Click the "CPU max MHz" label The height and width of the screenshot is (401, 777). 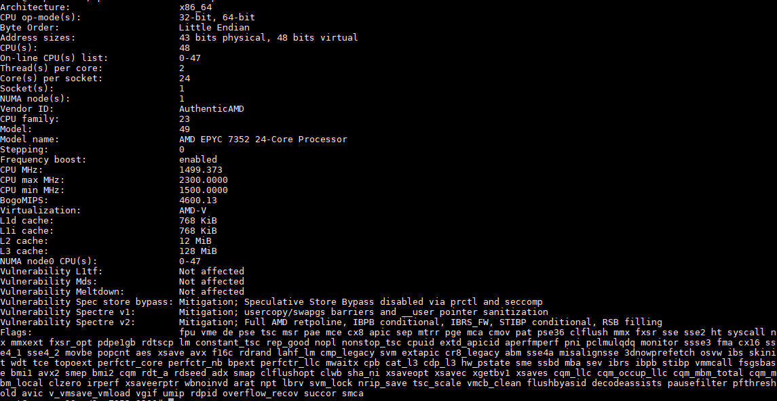pyautogui.click(x=33, y=180)
